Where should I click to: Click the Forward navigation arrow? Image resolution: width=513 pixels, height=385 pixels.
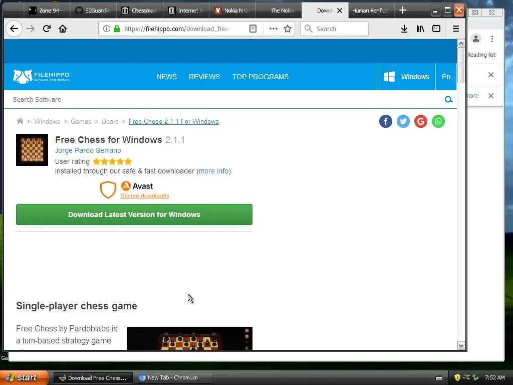click(31, 29)
